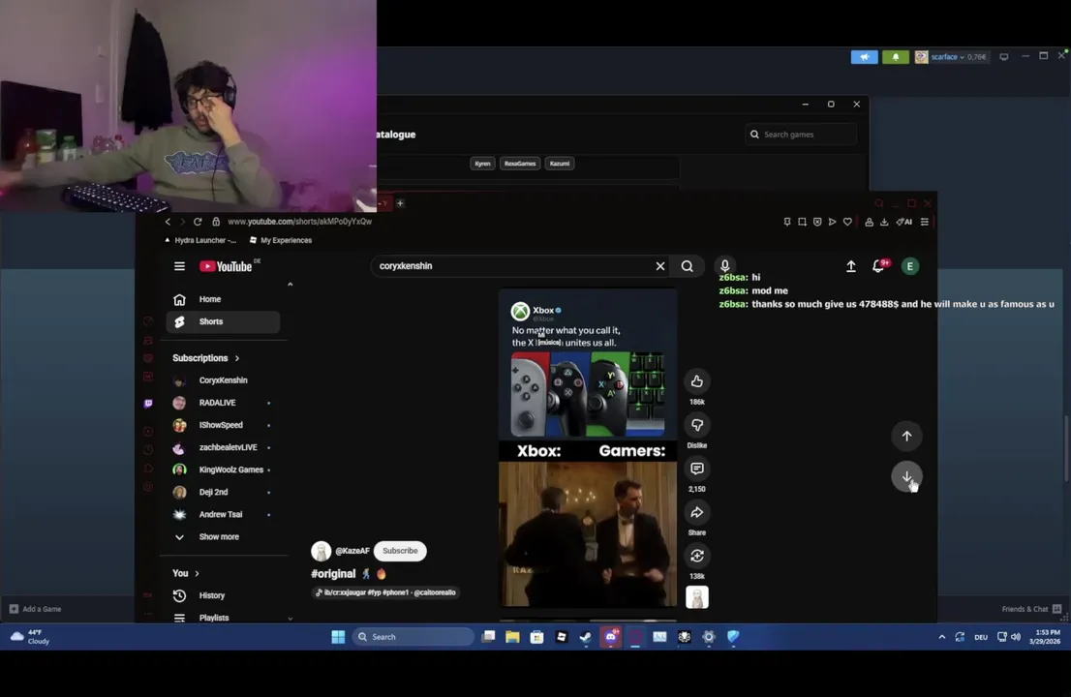Open KingWoolz Games subscription channel

pyautogui.click(x=223, y=470)
